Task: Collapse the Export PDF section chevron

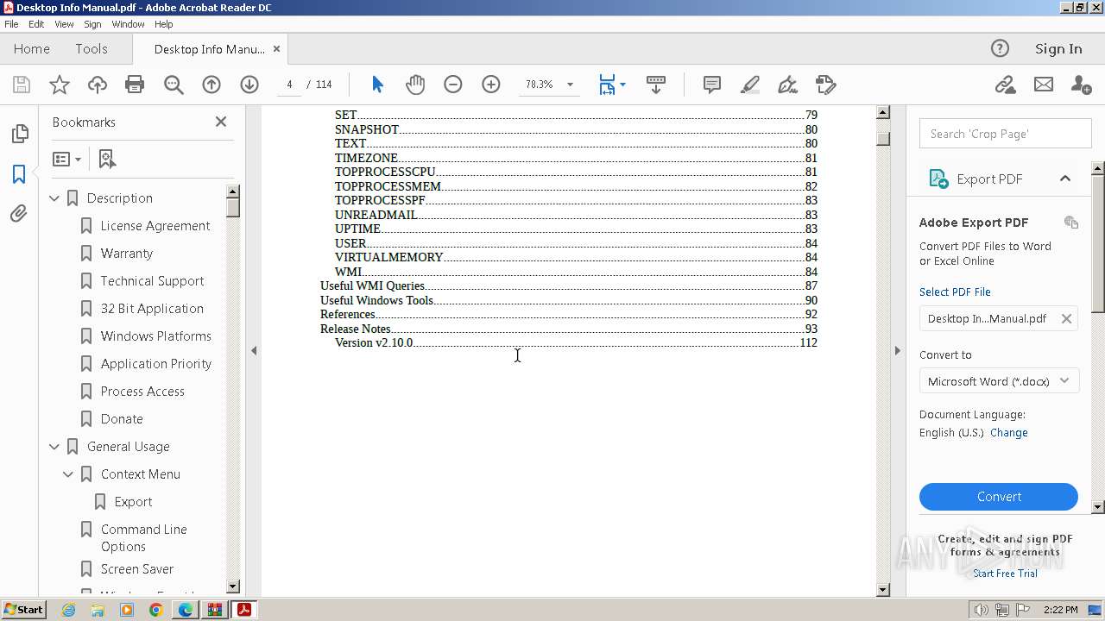Action: coord(1065,179)
